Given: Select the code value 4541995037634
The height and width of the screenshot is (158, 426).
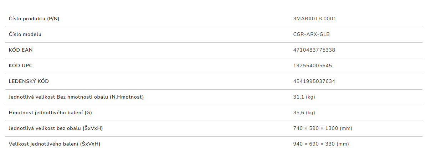Looking at the screenshot, I should pyautogui.click(x=314, y=81).
